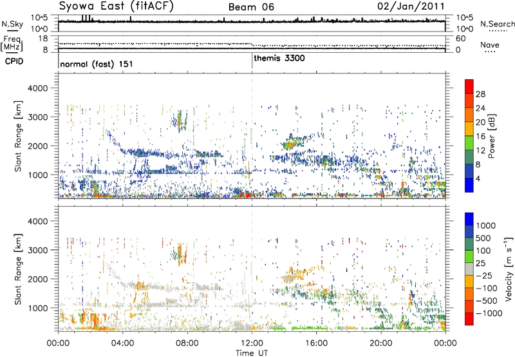Image resolution: width=515 pixels, height=357 pixels.
Task: Select the '20:00' time tick label
Action: 380,343
